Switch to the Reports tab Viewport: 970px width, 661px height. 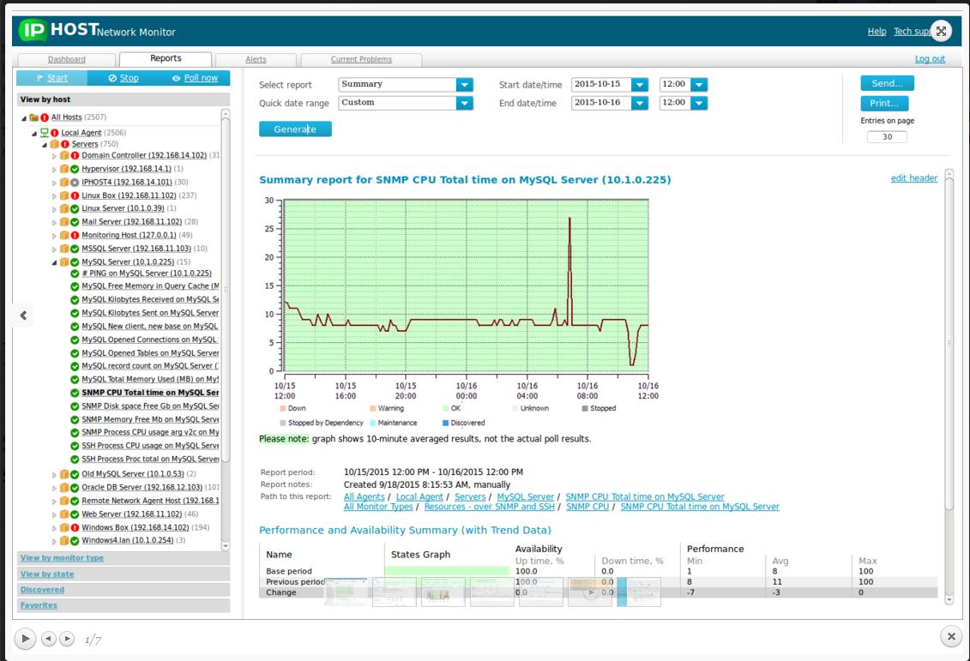tap(166, 59)
